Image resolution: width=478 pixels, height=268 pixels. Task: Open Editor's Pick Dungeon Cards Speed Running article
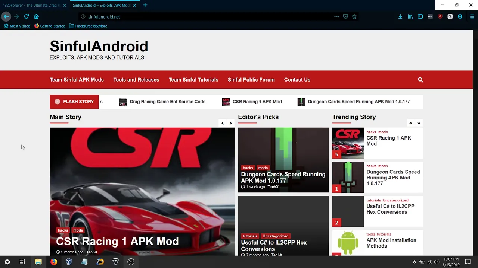point(283,177)
